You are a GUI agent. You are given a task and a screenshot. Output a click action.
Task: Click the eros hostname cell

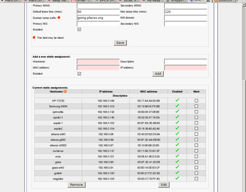tap(58, 157)
